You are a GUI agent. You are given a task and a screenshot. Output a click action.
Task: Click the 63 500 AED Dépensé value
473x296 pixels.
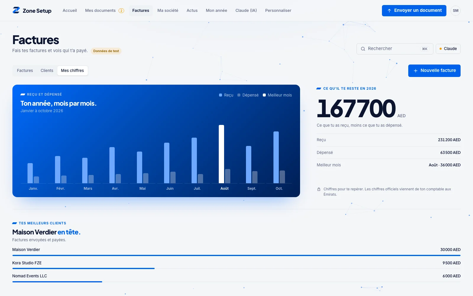[450, 152]
